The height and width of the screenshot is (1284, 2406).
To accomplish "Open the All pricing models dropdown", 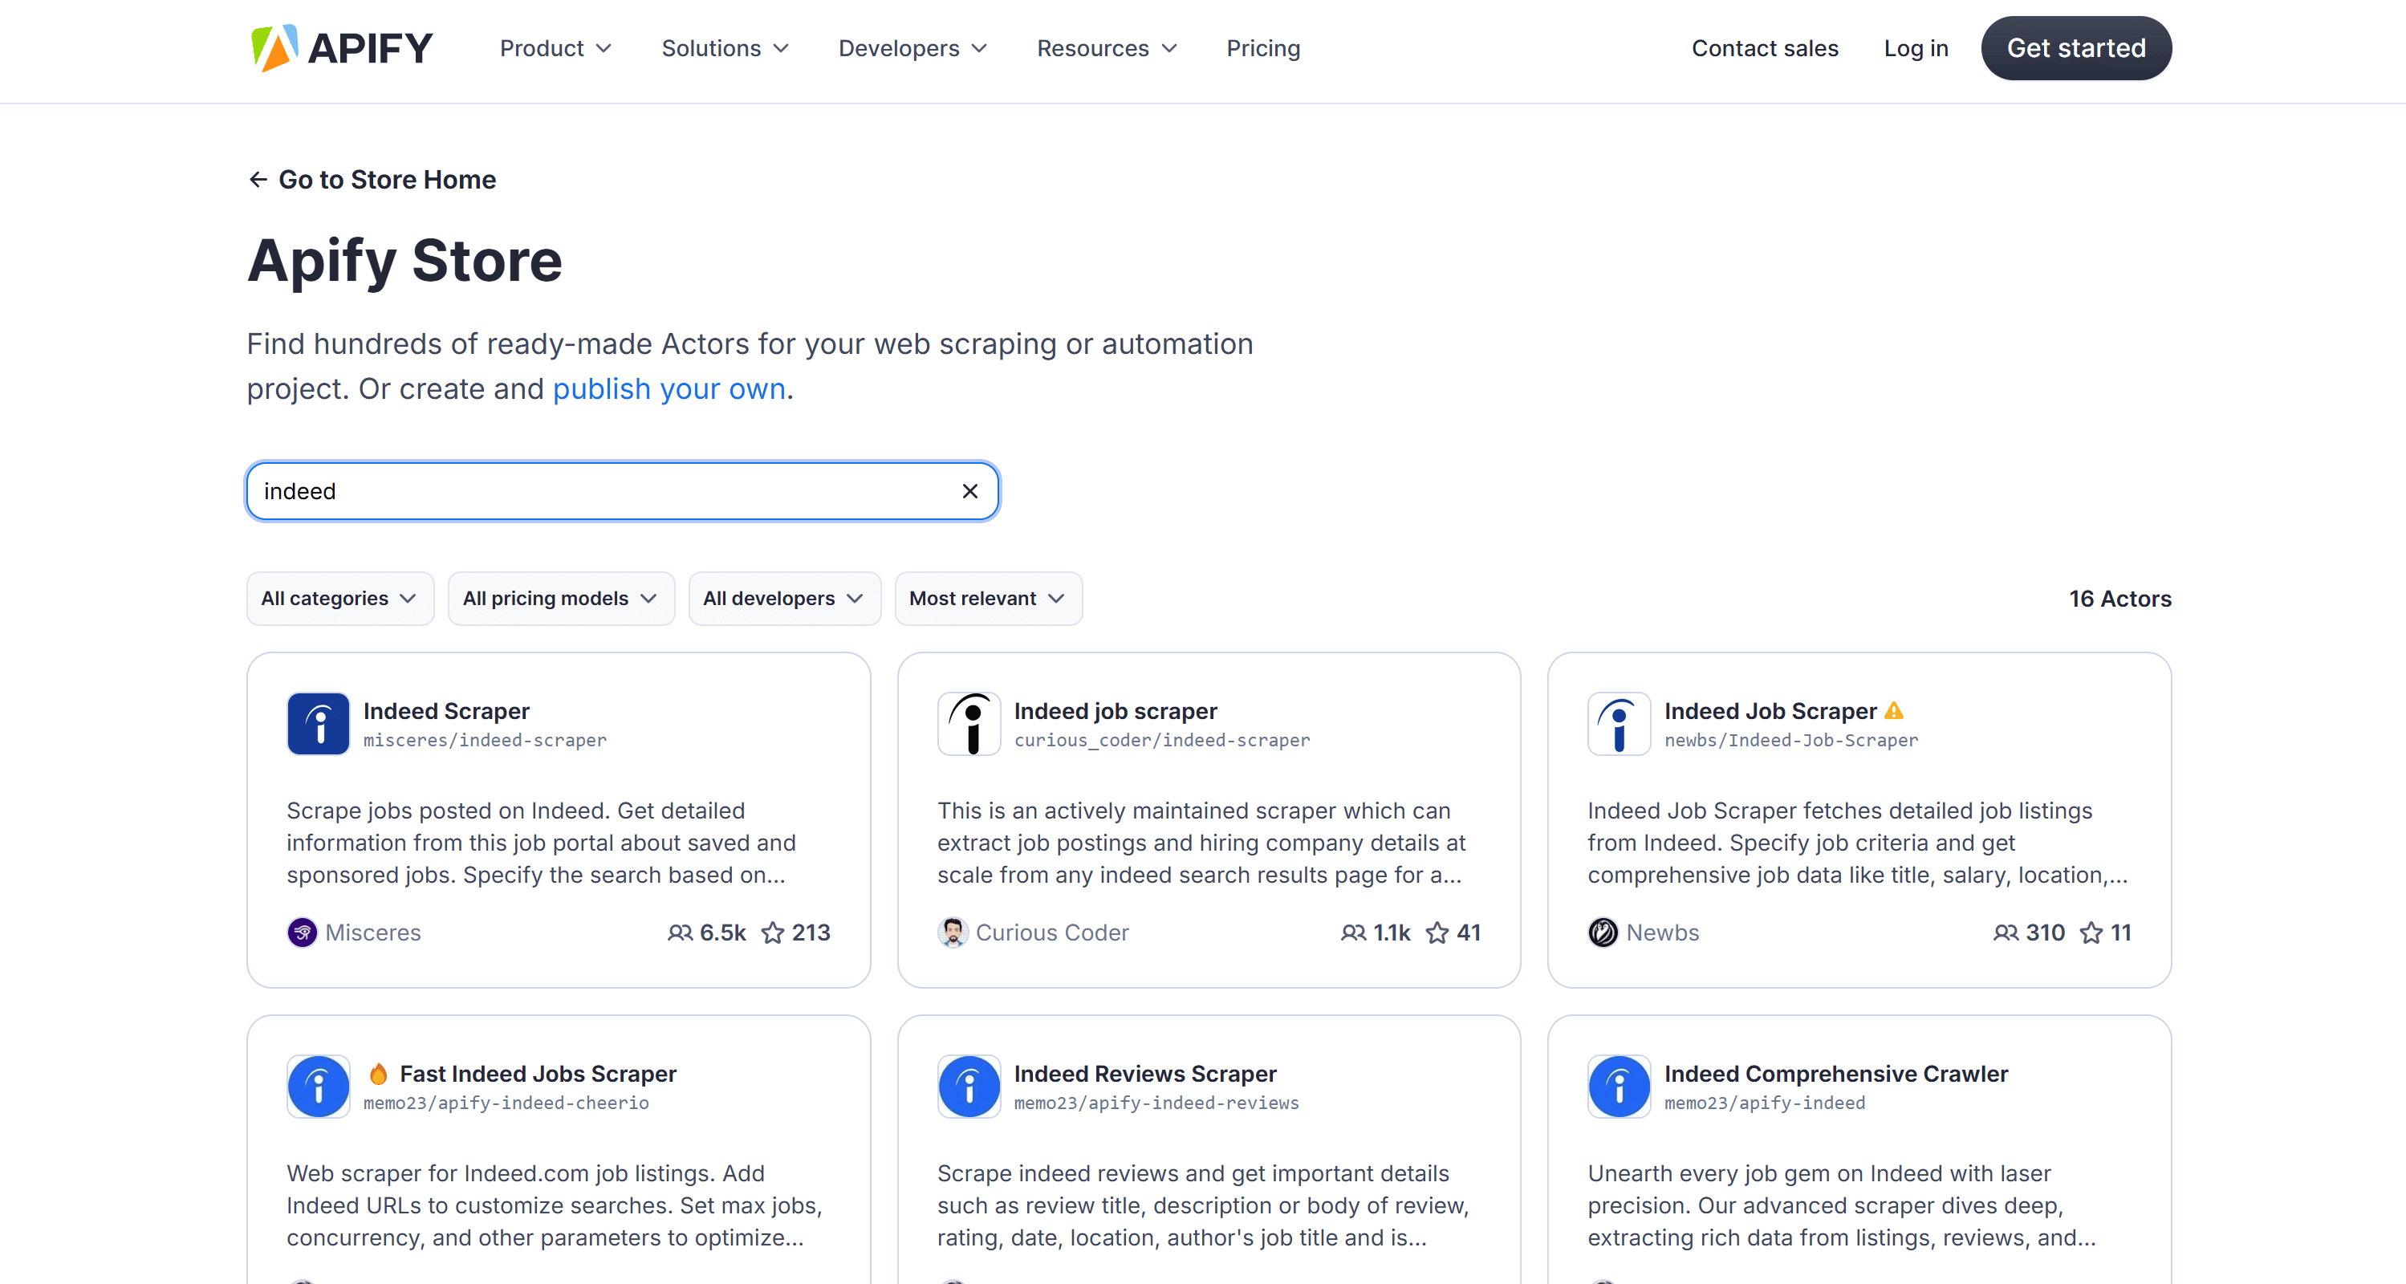I will coord(560,598).
